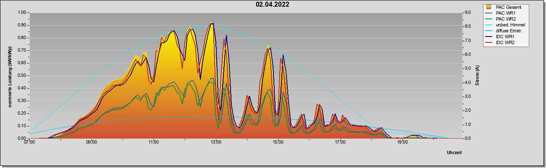Click the PAC Gesamt orange legend swatch
This screenshot has height=168, width=546.
pos(488,7)
